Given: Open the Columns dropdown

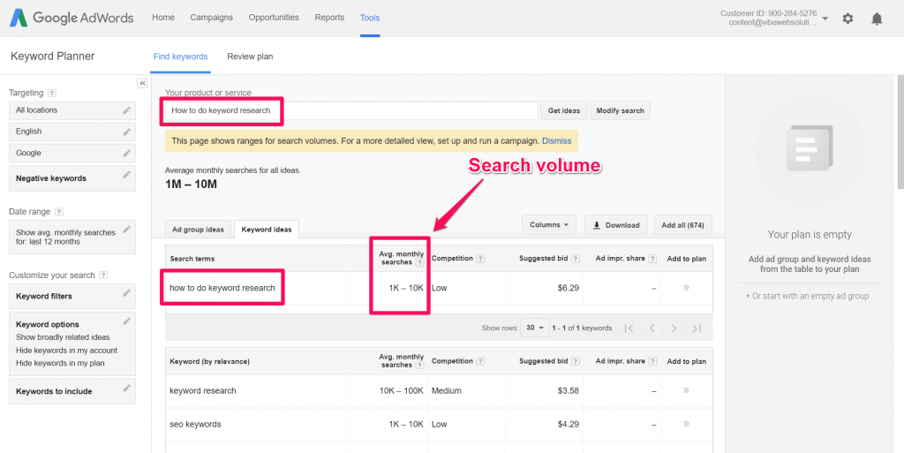Looking at the screenshot, I should pyautogui.click(x=549, y=225).
